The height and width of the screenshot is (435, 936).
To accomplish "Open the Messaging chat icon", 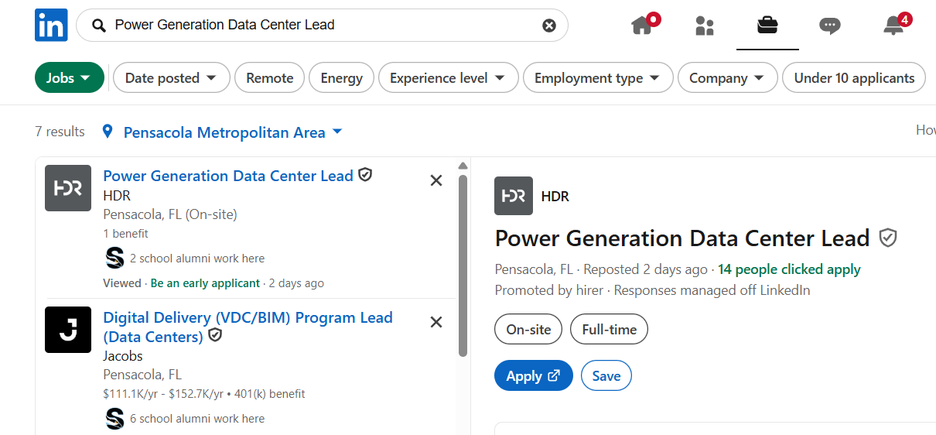I will pos(830,26).
